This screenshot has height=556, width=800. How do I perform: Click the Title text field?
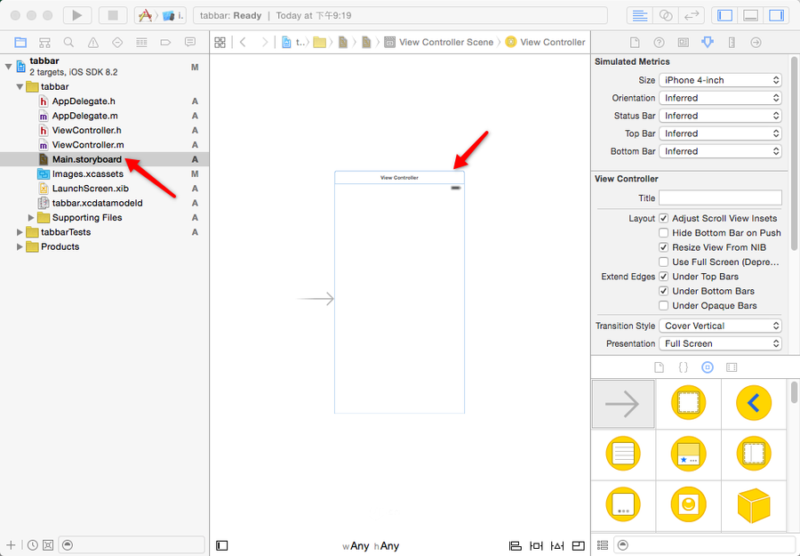(x=720, y=197)
